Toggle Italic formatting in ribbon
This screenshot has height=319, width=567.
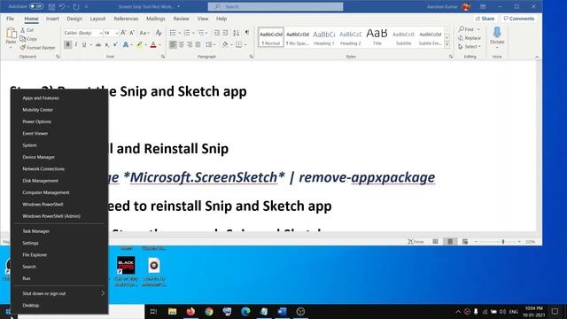(x=76, y=44)
